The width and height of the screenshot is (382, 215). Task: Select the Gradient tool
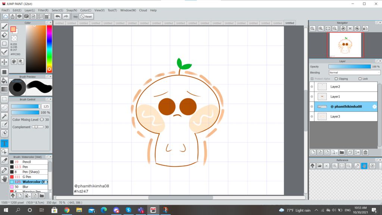pos(4,89)
